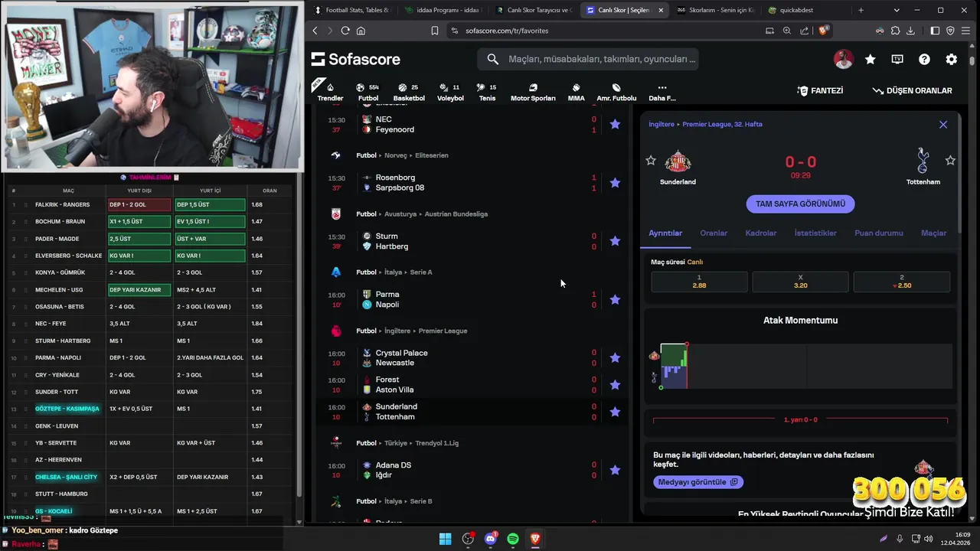
Task: Open Sofascore settings gear
Action: [952, 59]
